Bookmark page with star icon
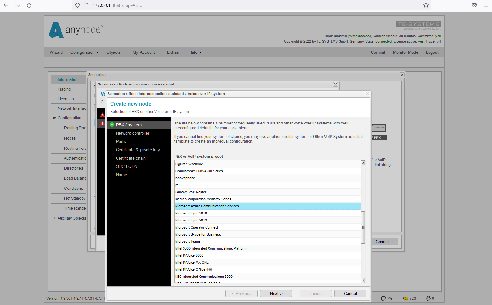This screenshot has height=305, width=492. click(x=426, y=5)
